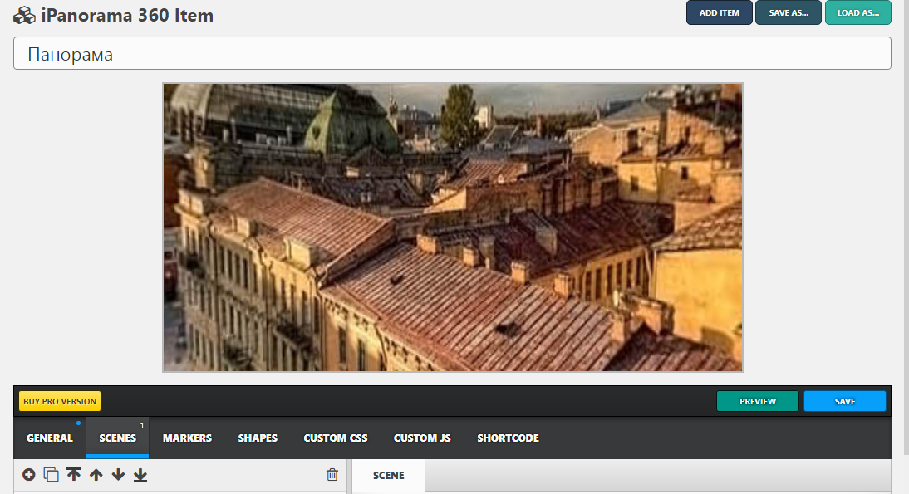909x494 pixels.
Task: Click the Load As button
Action: click(x=858, y=12)
